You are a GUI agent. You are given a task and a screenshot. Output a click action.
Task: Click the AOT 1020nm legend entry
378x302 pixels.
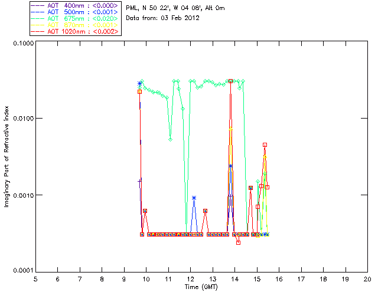[76, 31]
